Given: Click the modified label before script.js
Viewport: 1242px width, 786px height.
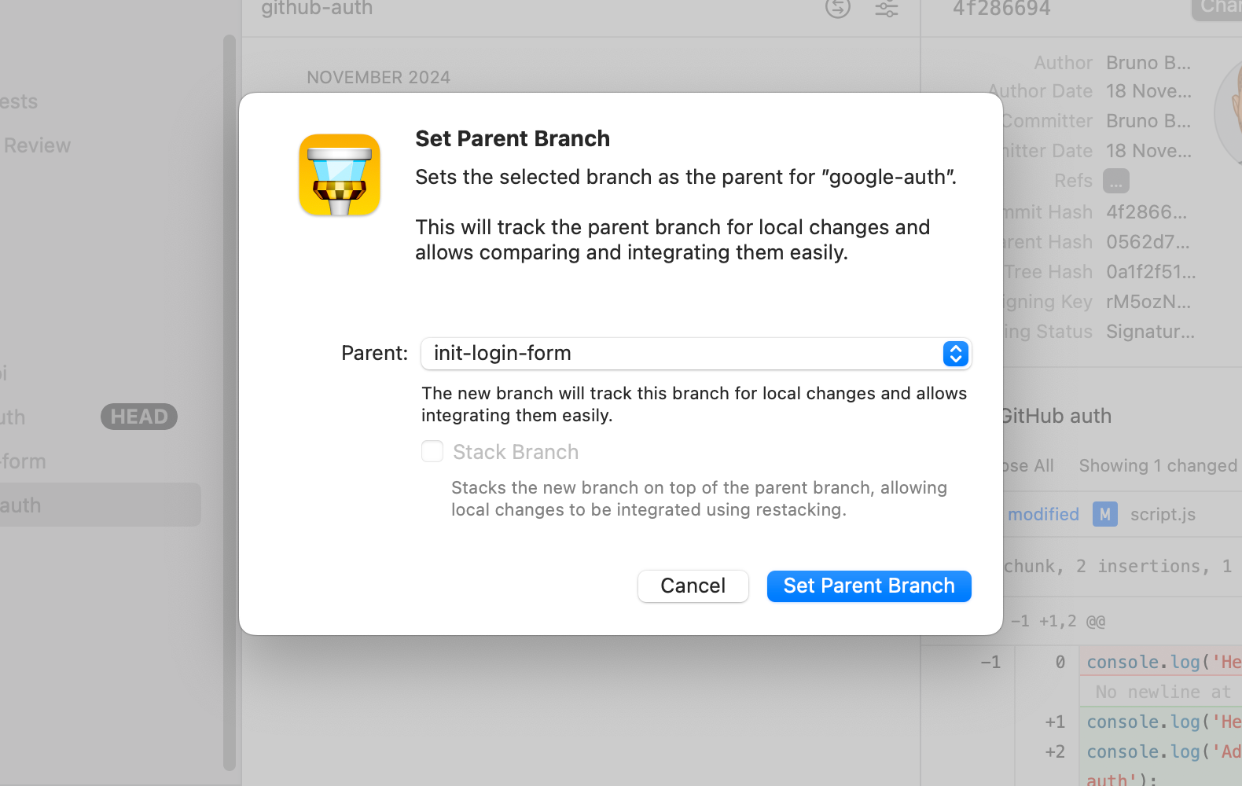Looking at the screenshot, I should (1043, 514).
